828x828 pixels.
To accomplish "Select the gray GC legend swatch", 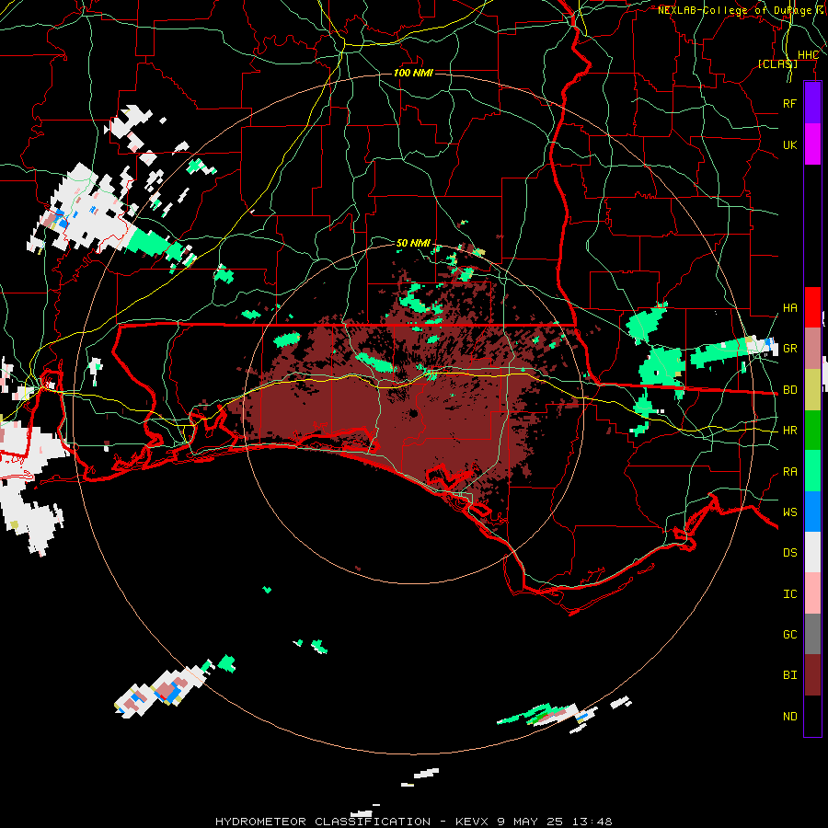I will coord(812,634).
